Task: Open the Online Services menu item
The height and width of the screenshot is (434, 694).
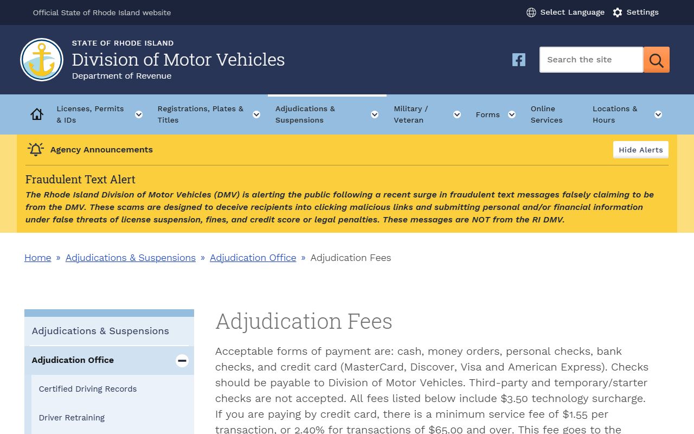Action: (x=547, y=114)
